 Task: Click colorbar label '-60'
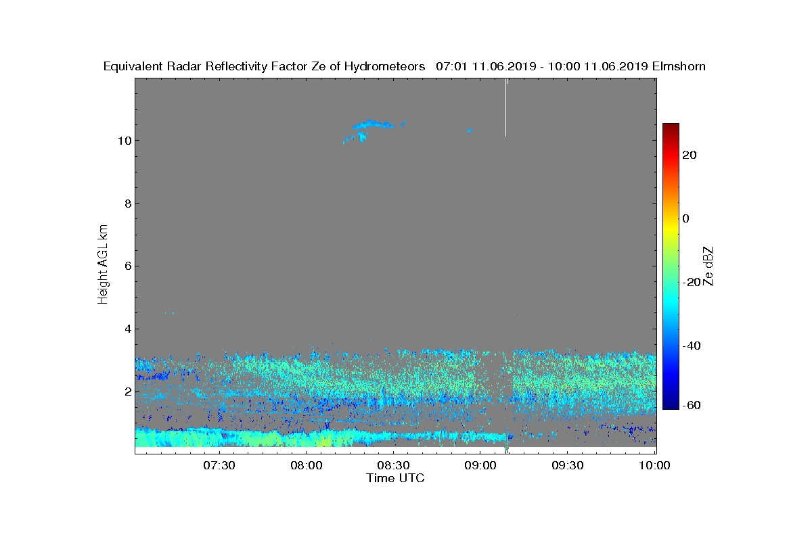click(x=690, y=405)
